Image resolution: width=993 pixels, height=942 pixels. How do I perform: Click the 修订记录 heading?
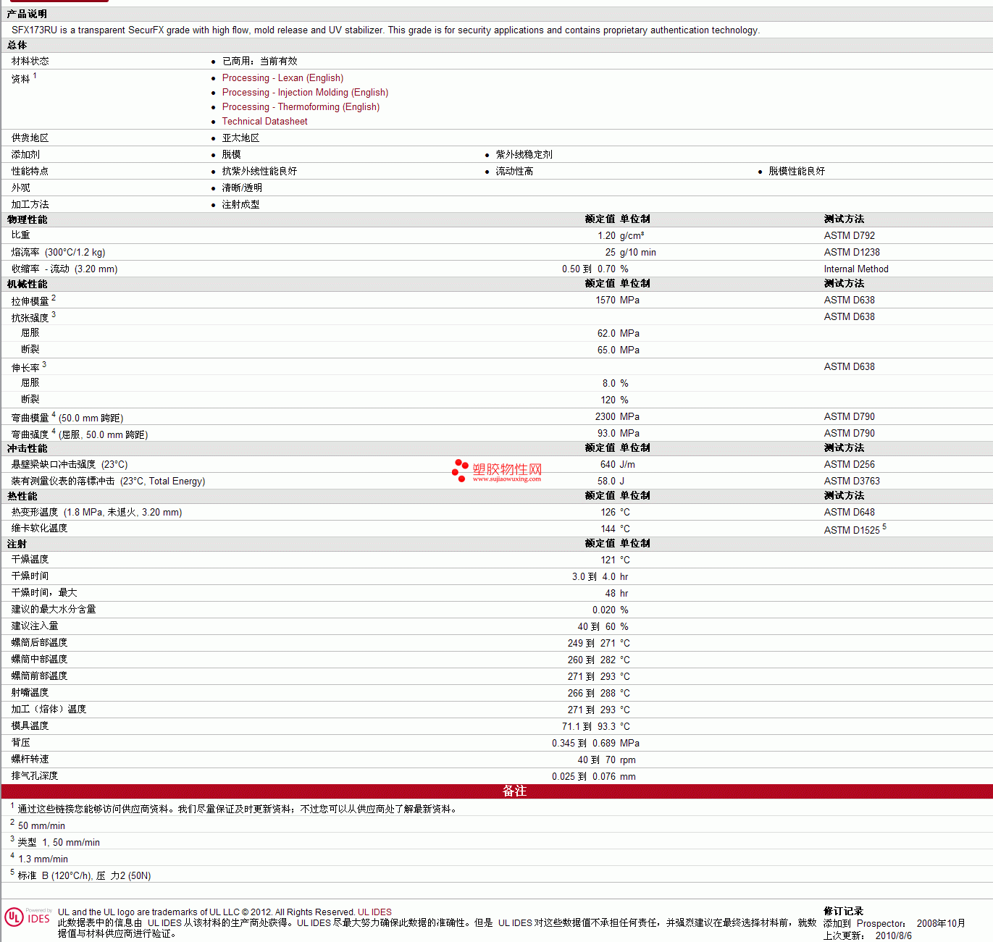843,912
